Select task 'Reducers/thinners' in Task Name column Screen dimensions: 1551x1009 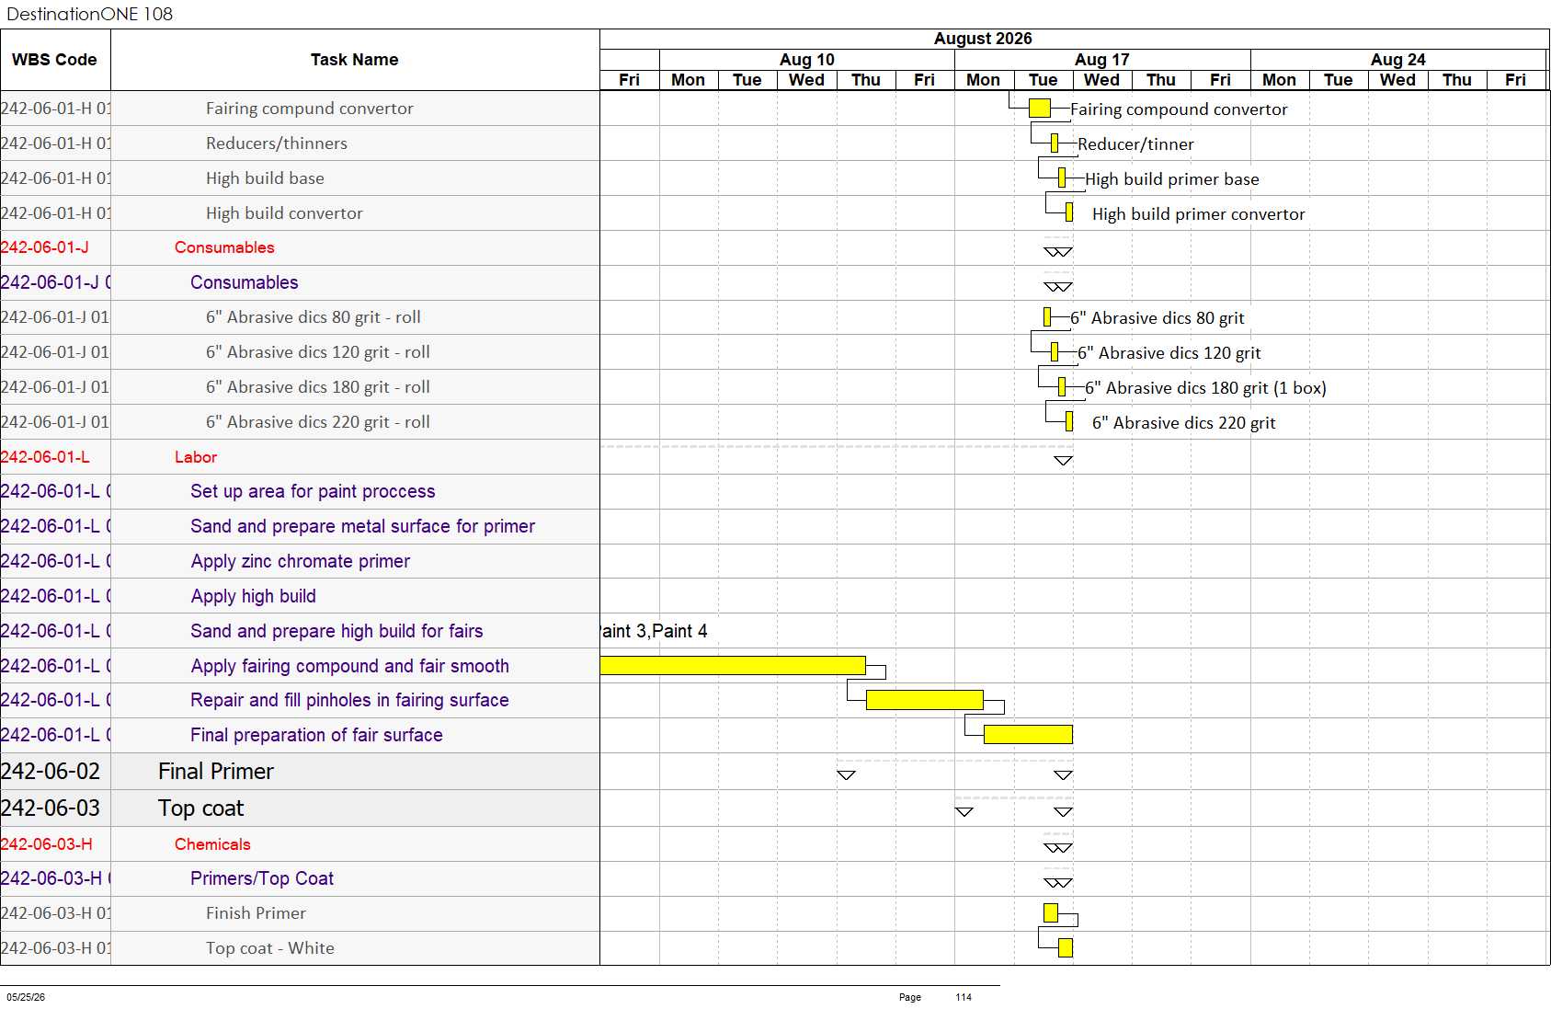(x=277, y=143)
